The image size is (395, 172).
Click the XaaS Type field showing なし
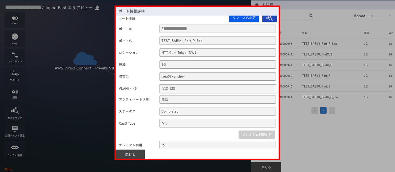point(218,123)
